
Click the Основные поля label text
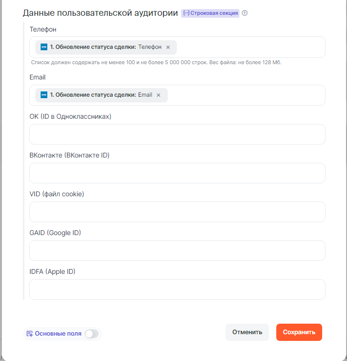pyautogui.click(x=58, y=334)
